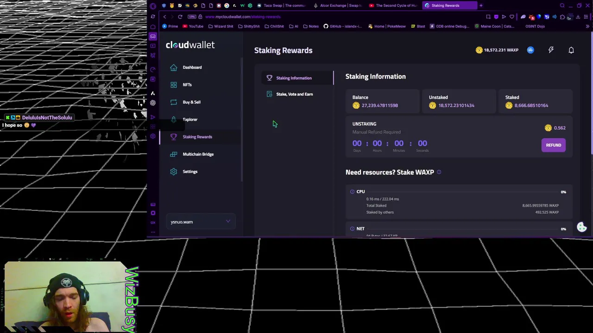Viewport: 593px width, 333px height.
Task: Open GX Corner gamepad icon in sidebar
Action: (x=153, y=36)
